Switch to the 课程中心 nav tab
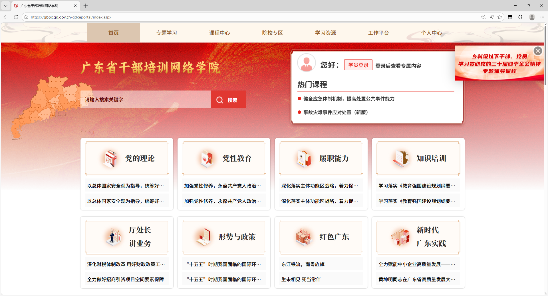548x296 pixels. coord(219,33)
